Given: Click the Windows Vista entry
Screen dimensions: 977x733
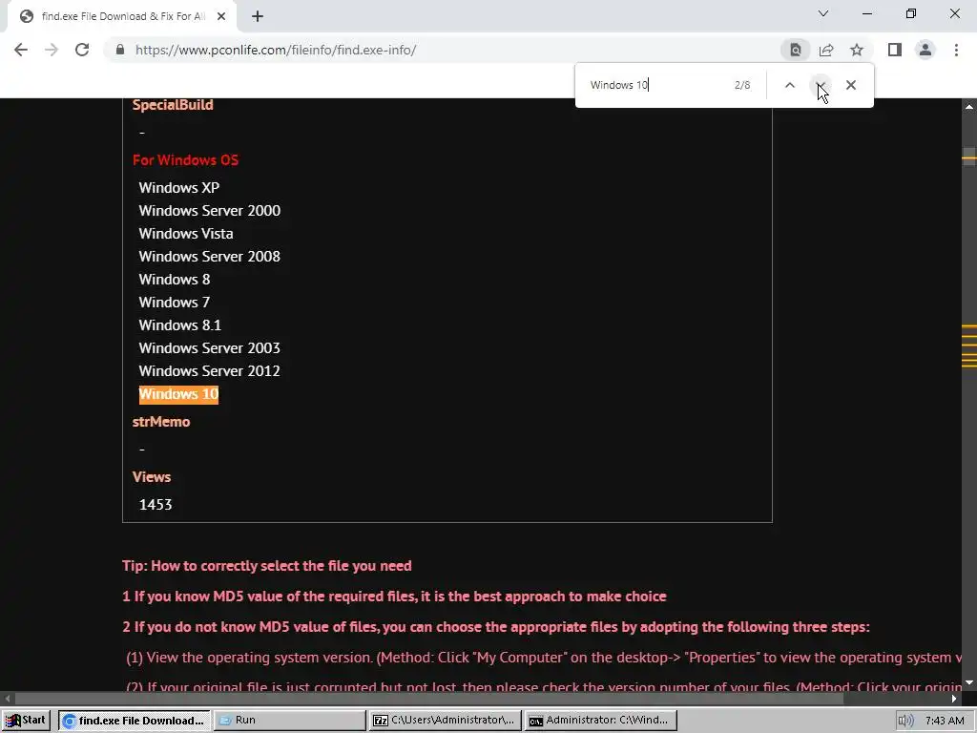Looking at the screenshot, I should [186, 234].
